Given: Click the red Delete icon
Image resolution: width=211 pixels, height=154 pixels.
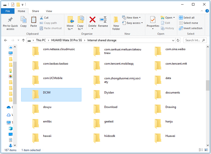Looking at the screenshot, I should tap(93, 20).
